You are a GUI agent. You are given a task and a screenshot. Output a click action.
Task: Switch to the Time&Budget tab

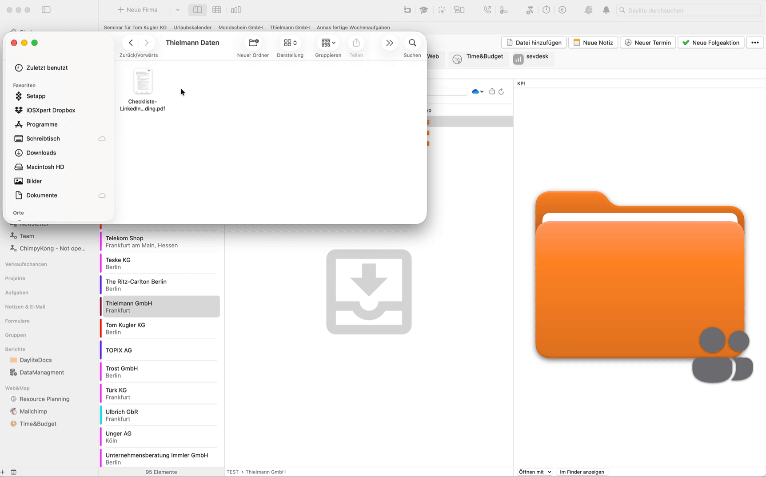(478, 58)
